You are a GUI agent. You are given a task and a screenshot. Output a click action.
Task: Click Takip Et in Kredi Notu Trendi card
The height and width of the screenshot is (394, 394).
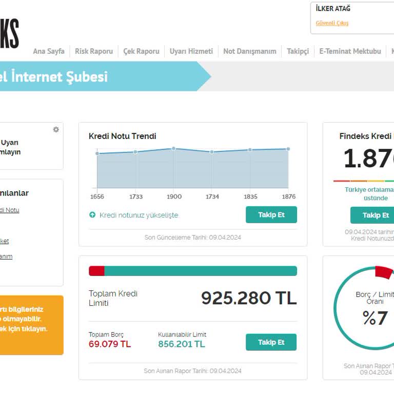point(271,215)
